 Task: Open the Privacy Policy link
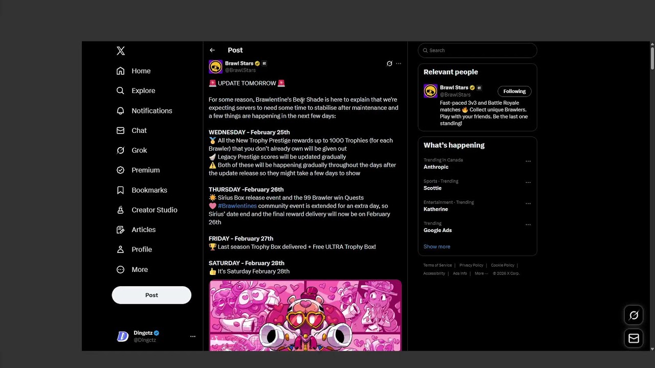tap(471, 265)
